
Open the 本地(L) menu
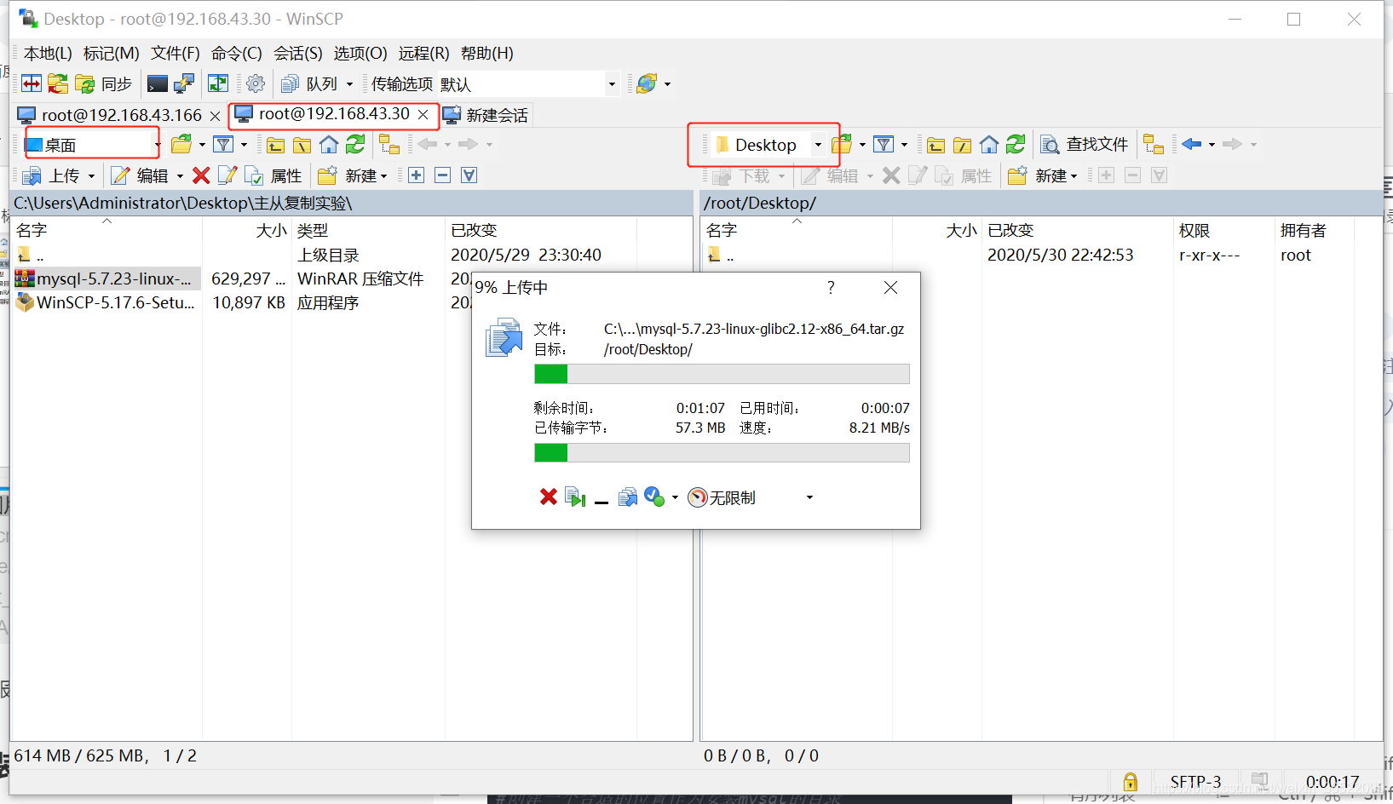pos(48,54)
